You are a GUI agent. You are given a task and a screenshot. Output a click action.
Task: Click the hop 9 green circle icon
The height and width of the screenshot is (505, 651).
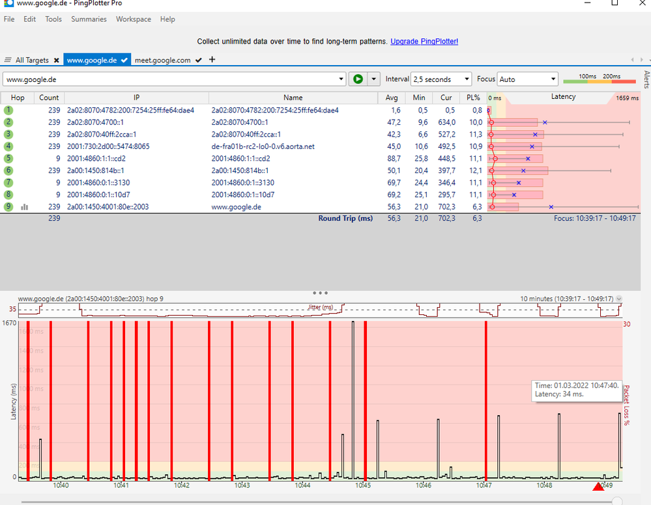8,206
